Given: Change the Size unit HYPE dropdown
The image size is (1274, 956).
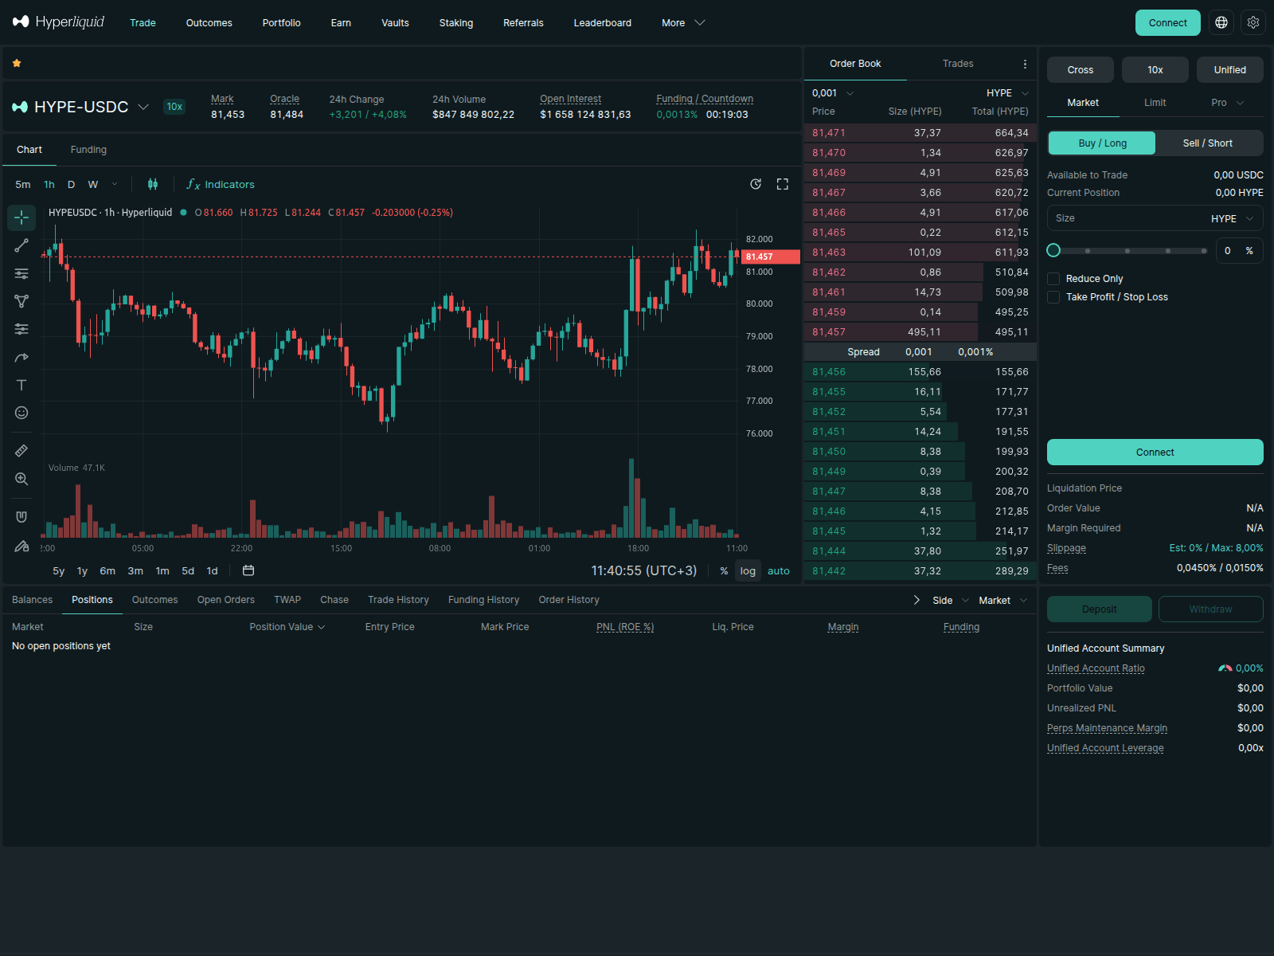Looking at the screenshot, I should coord(1232,218).
